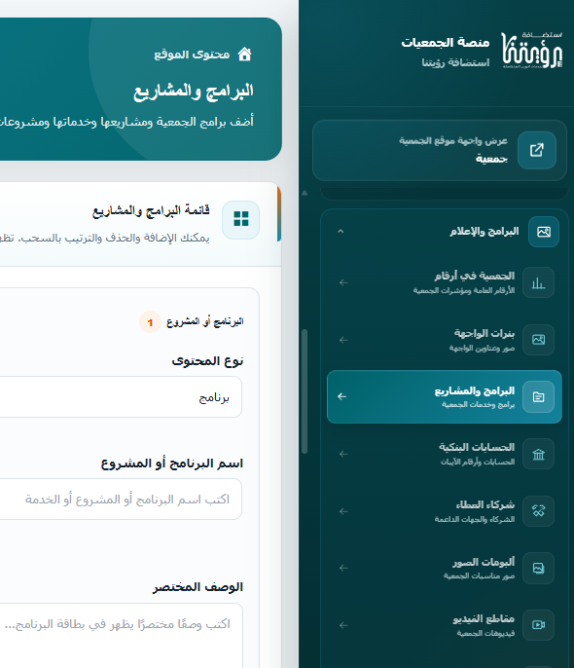574x668 pixels.
Task: Click the home icon beside محتوى الموقع
Action: click(244, 55)
